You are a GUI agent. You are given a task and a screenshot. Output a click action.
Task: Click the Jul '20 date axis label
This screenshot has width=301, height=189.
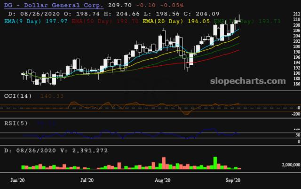pos(87,180)
